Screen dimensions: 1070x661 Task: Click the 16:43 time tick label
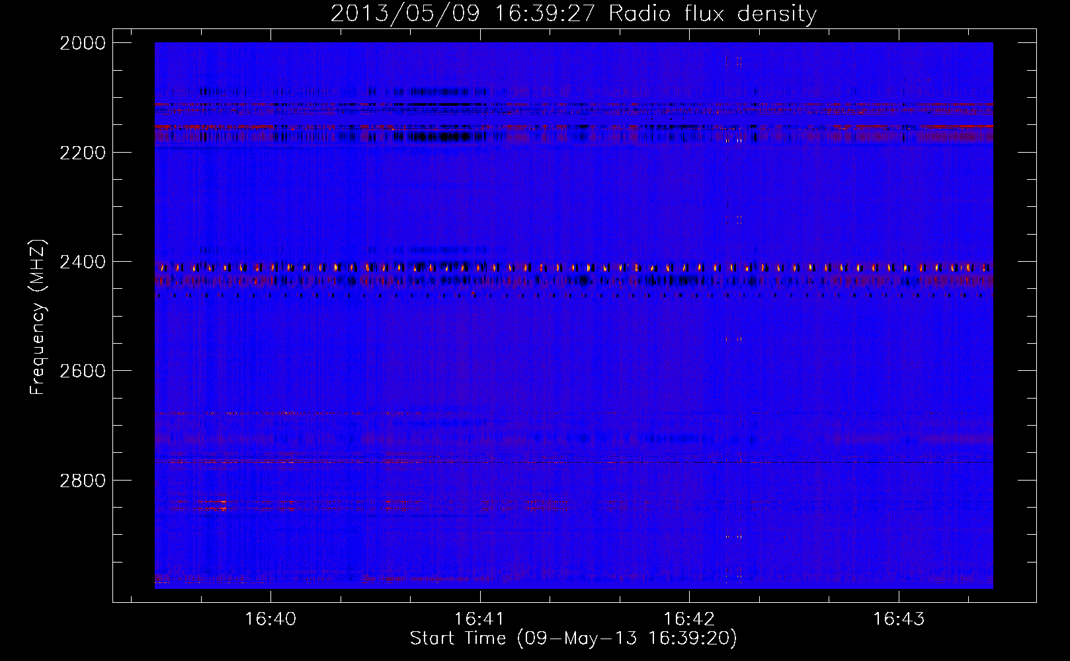tap(899, 619)
